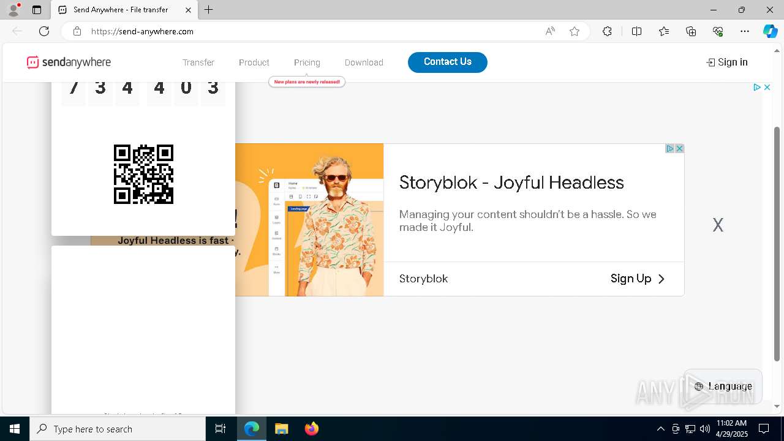
Task: Add this page to favorites star
Action: click(x=575, y=31)
